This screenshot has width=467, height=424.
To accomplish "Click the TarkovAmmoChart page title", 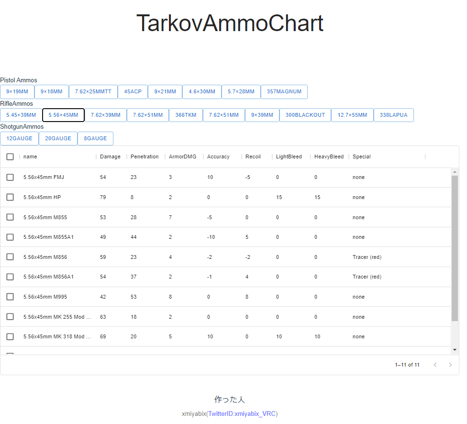I will tap(230, 23).
